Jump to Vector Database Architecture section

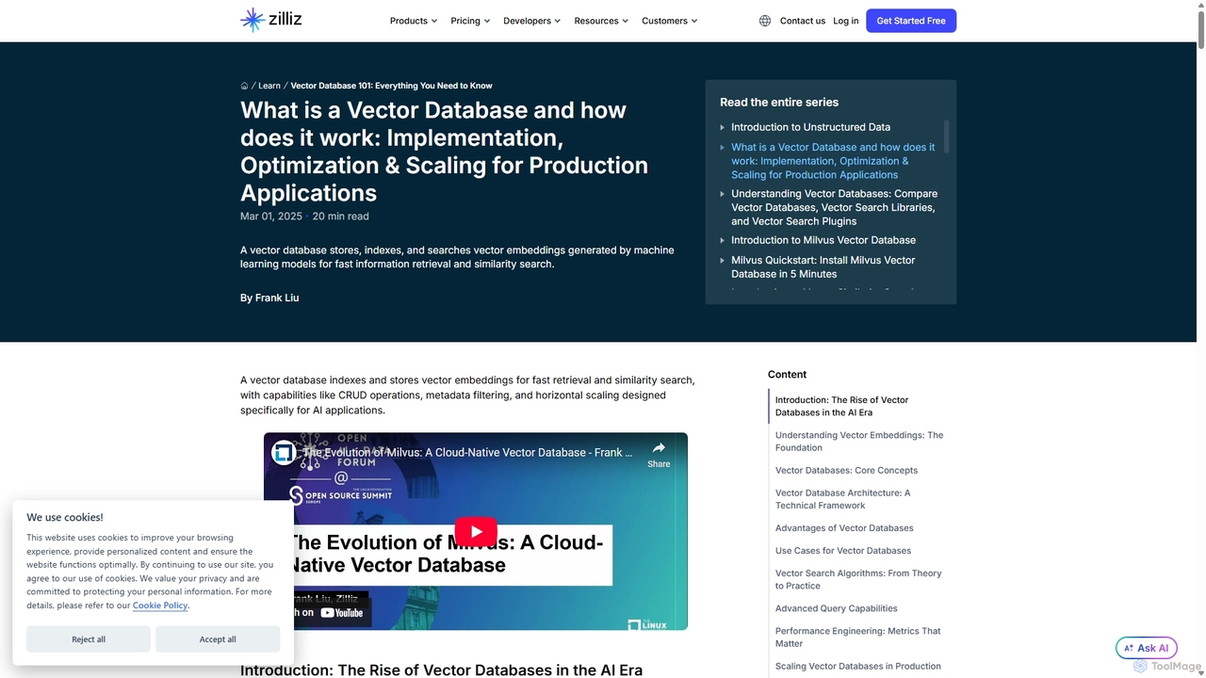tap(843, 499)
